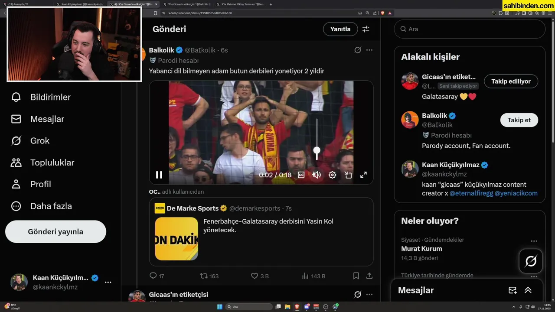Open Brave browser from taskbar
This screenshot has width=555, height=312.
[297, 307]
